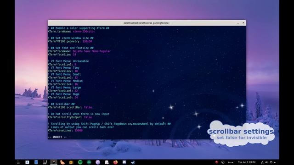Launch Steam from the taskbar
This screenshot has width=294, height=165.
[x=133, y=162]
